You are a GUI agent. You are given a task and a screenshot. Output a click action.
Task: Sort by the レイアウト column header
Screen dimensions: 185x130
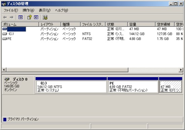tap(50, 24)
